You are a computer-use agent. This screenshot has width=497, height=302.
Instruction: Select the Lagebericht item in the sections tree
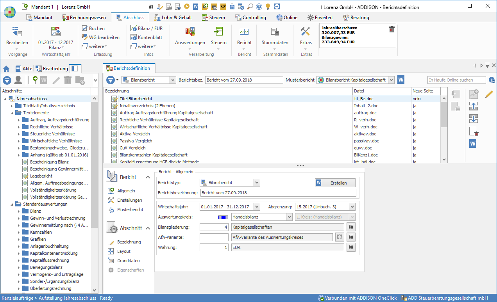pos(41,176)
